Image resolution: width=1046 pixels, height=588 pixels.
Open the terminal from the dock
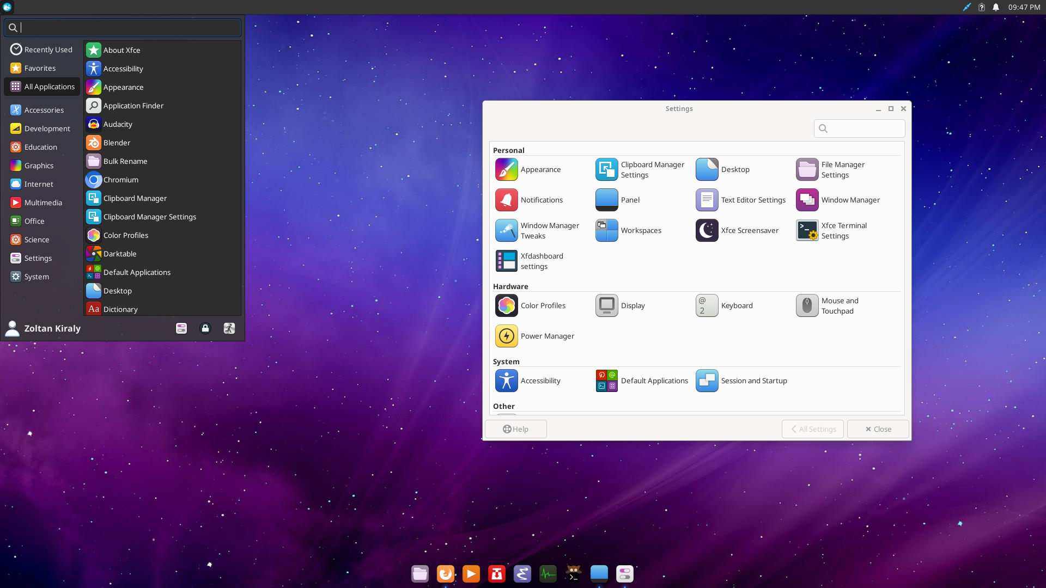574,574
